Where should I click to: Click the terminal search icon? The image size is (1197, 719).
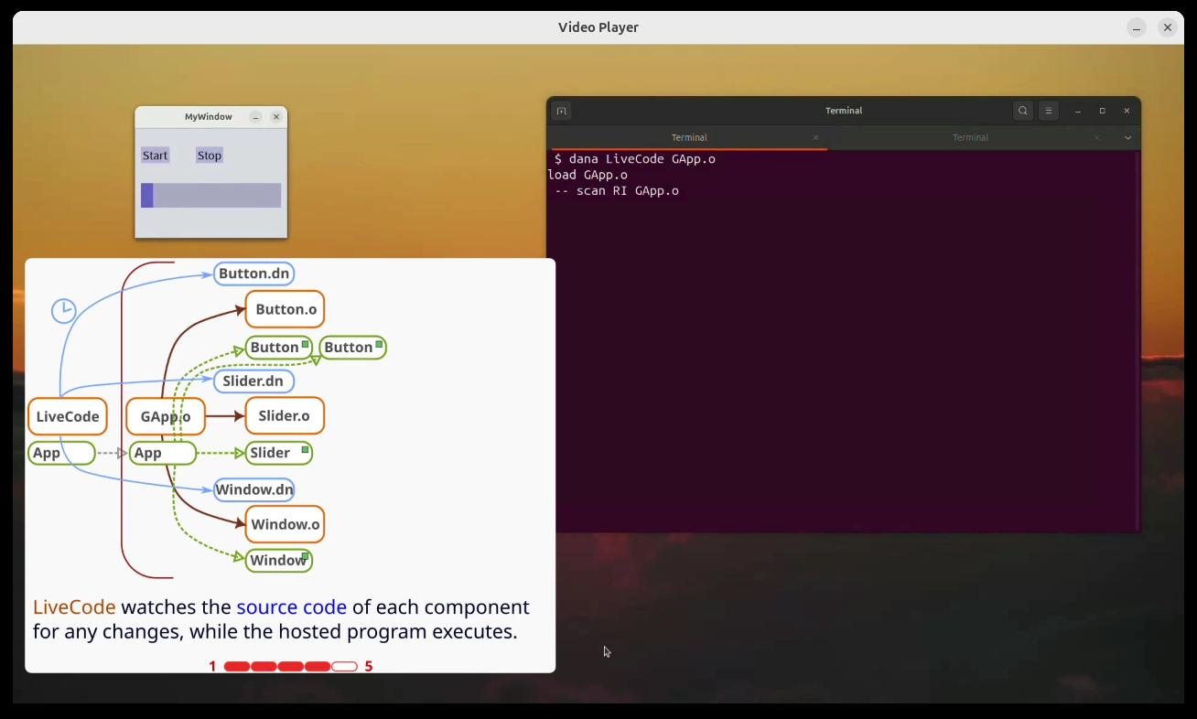1022,111
